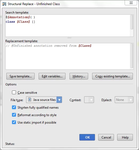Image resolution: width=139 pixels, height=150 pixels.
Task: Click inside the Search template editor
Action: 68,26
